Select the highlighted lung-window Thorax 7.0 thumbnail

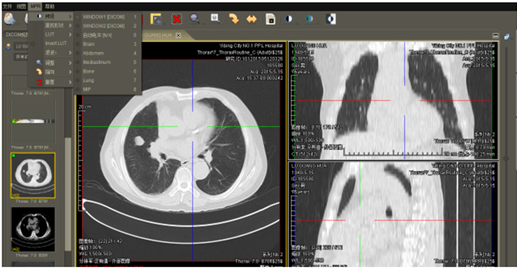pyautogui.click(x=33, y=175)
